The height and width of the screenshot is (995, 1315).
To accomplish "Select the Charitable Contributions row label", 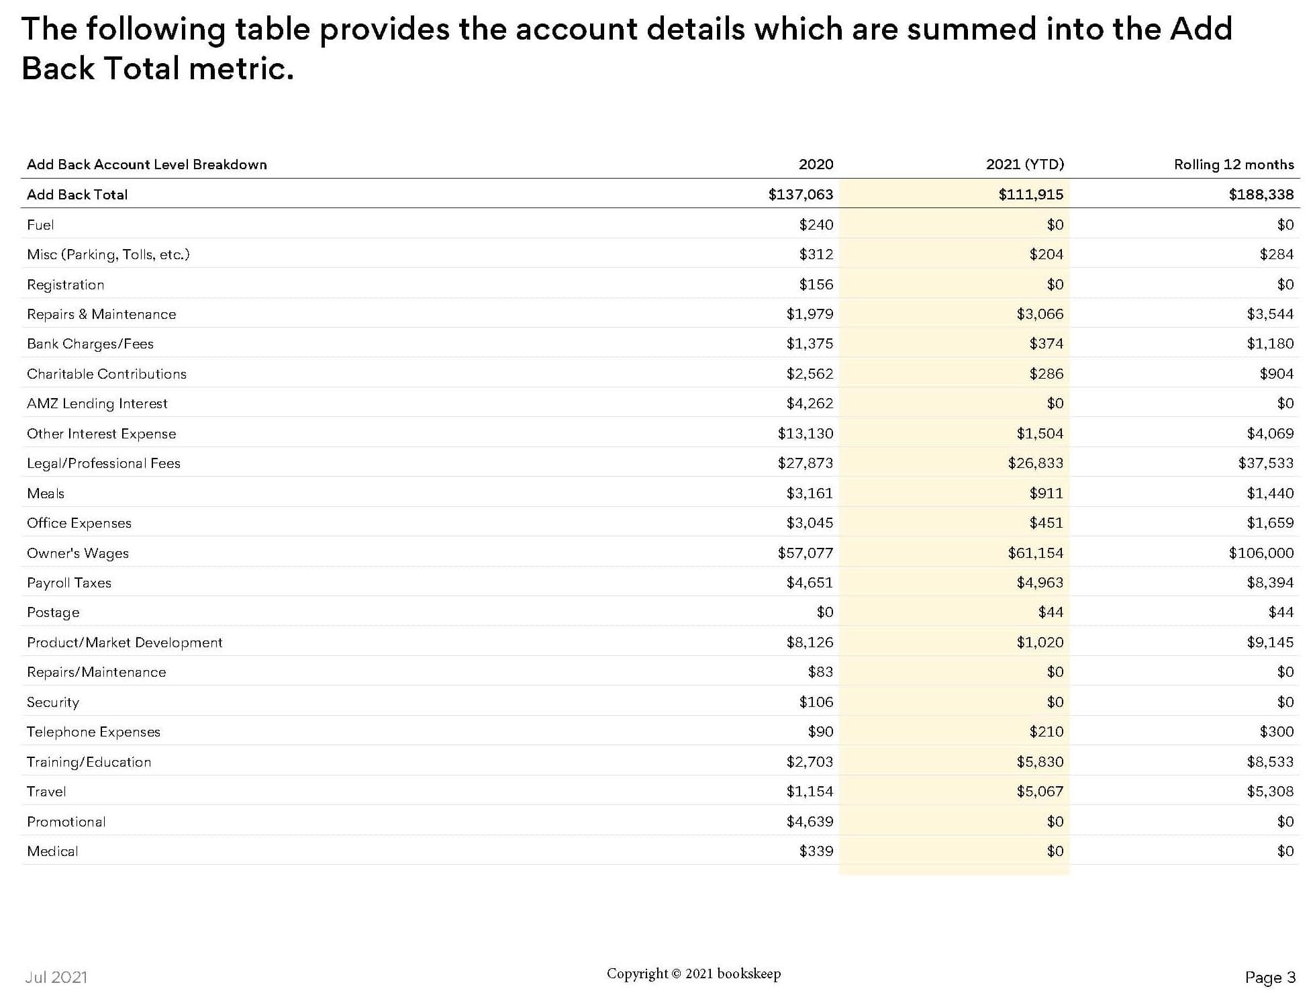I will pyautogui.click(x=107, y=374).
